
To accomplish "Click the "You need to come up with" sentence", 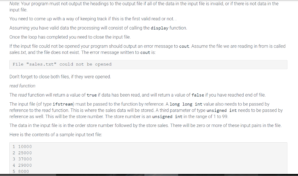I will point(92,19).
